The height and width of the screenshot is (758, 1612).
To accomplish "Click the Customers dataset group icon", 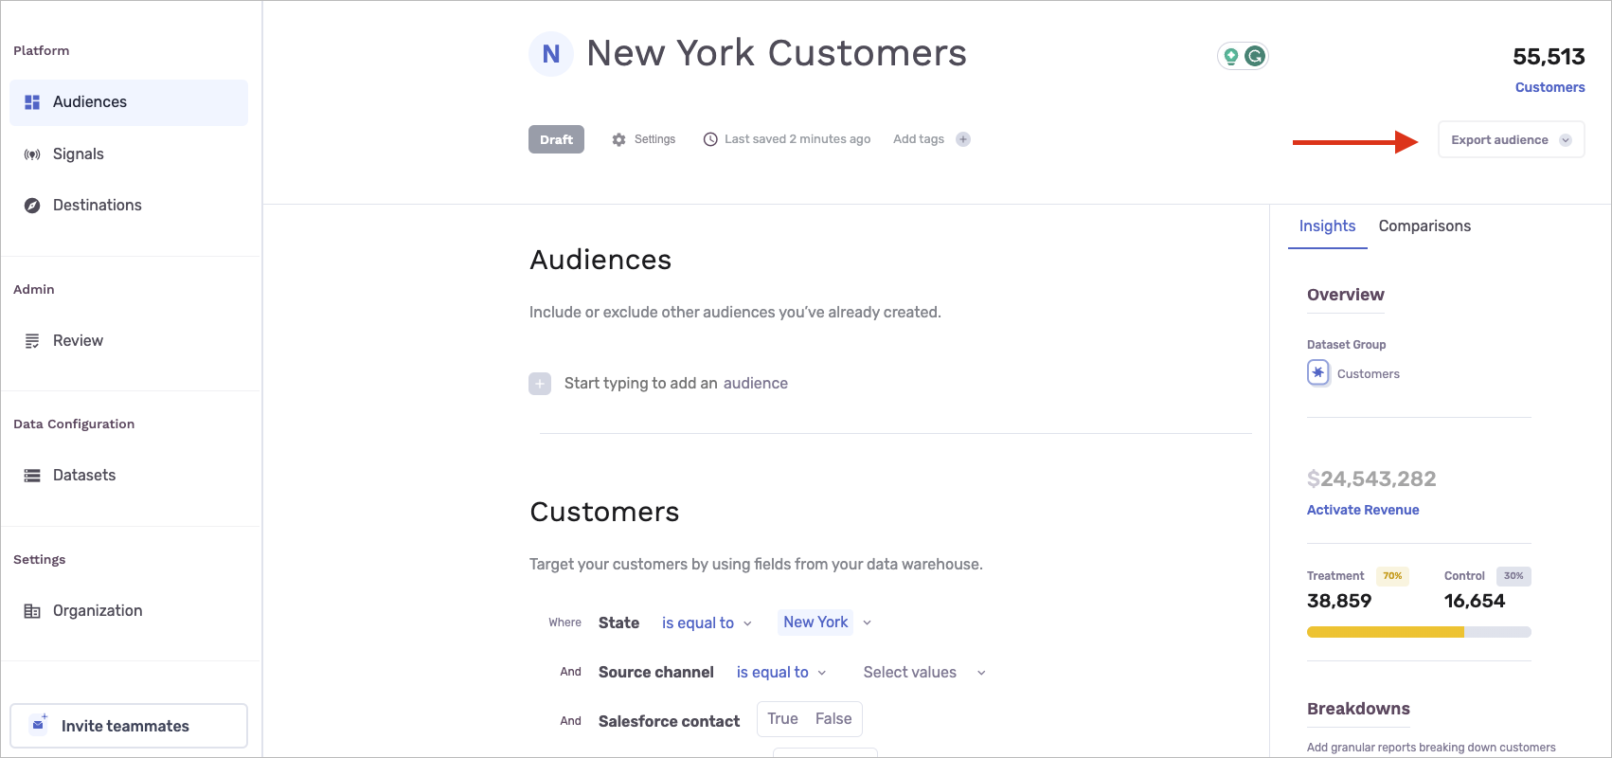I will [1318, 372].
